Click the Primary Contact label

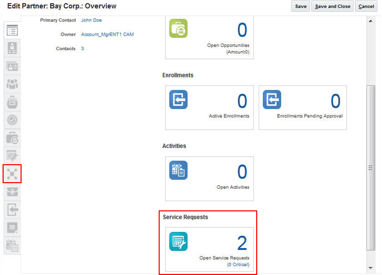point(58,20)
